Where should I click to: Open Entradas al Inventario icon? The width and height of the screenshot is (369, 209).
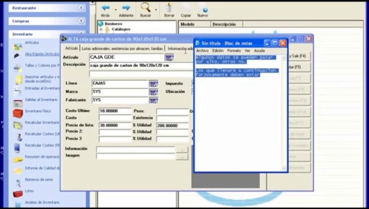(18, 91)
